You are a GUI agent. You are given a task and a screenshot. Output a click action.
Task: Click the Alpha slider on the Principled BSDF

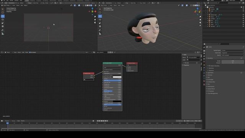pyautogui.click(x=113, y=105)
